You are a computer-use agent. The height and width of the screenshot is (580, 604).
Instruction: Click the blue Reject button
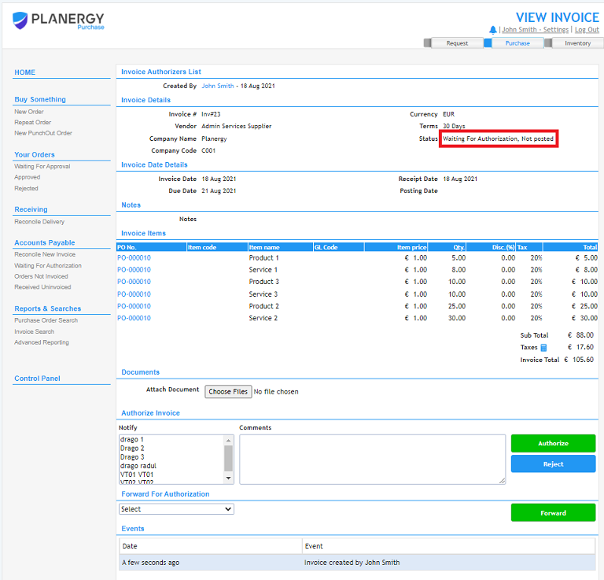[x=553, y=464]
